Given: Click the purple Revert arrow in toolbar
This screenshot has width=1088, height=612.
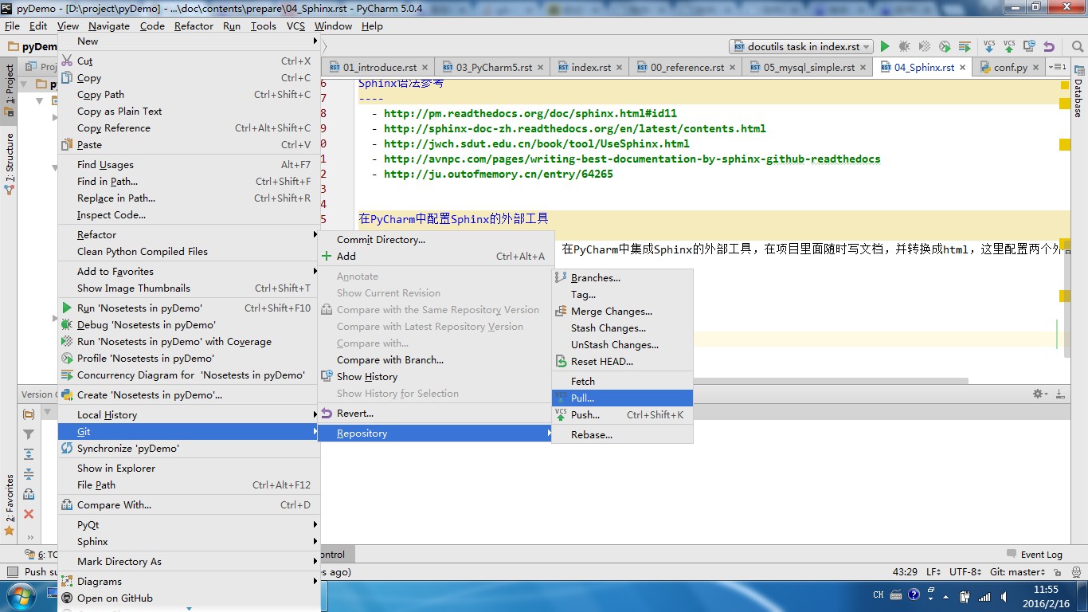Looking at the screenshot, I should coord(1049,47).
